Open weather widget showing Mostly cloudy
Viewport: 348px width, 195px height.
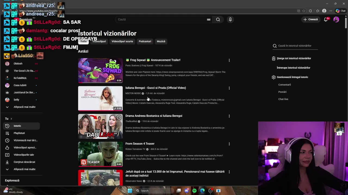point(13,191)
